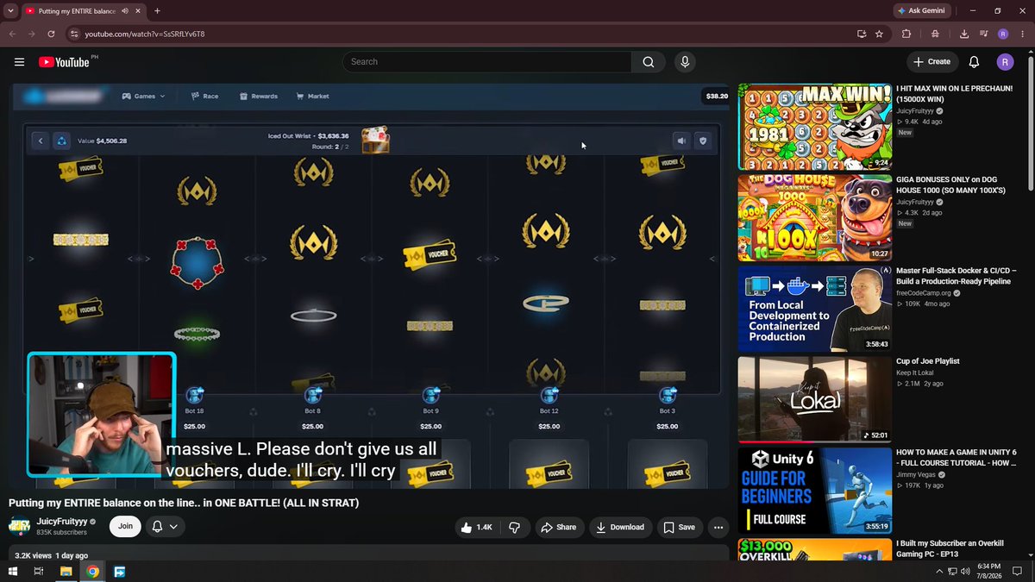Bookmark this tab with the star icon

point(879,34)
